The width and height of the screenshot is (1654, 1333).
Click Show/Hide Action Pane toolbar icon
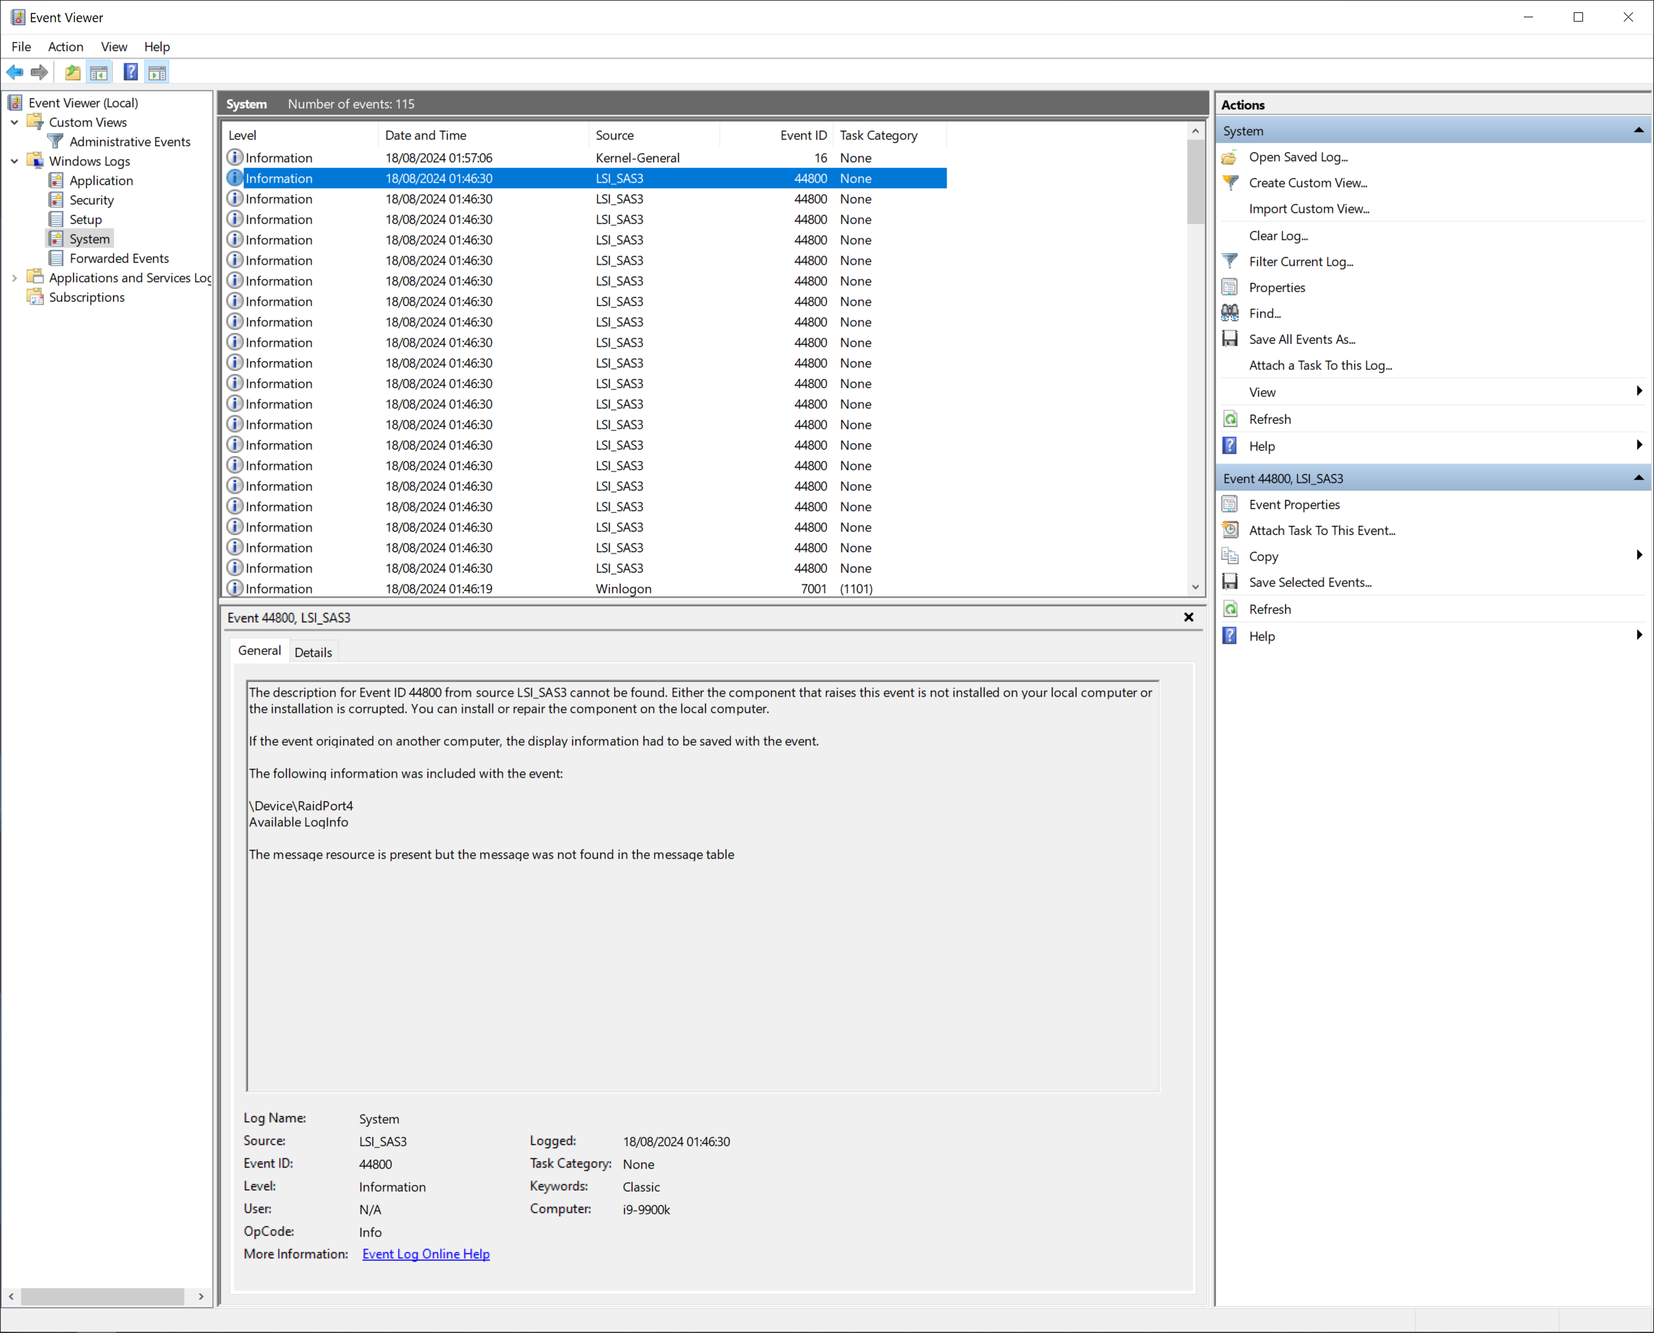pos(157,72)
